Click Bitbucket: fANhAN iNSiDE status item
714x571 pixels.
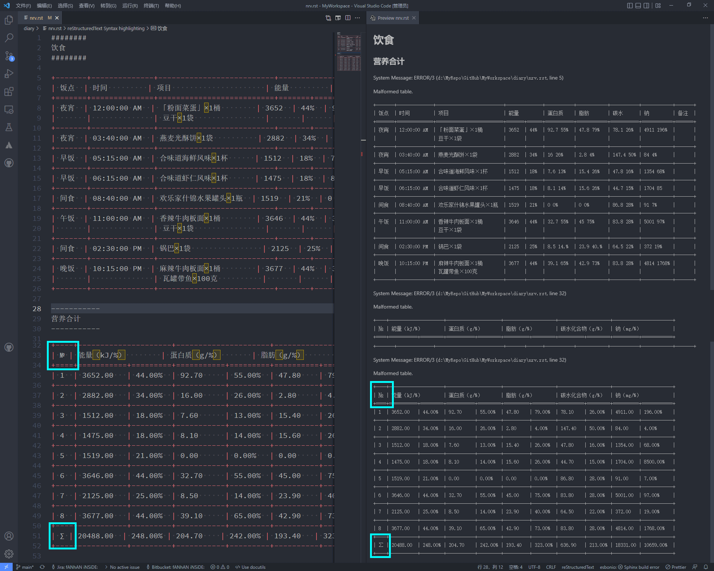pyautogui.click(x=175, y=567)
